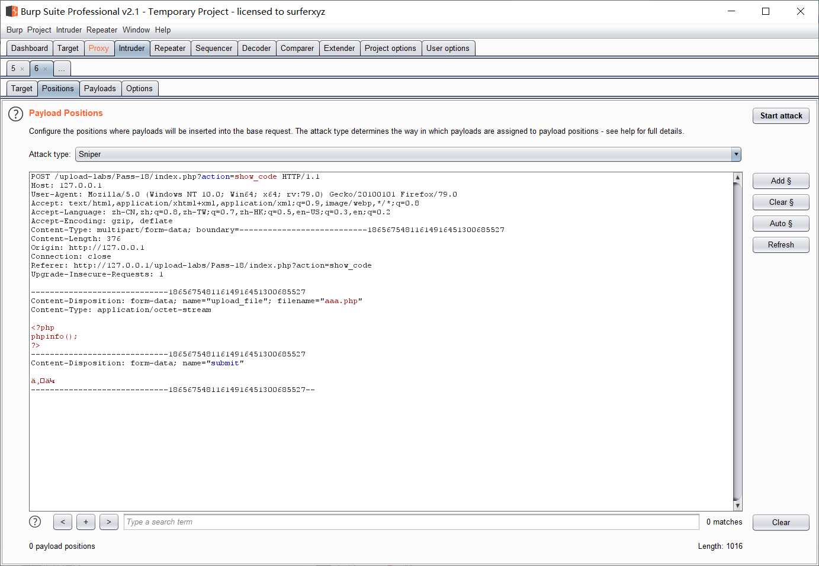Screen dimensions: 819x566
Task: Close Intruder attack tab 6
Action: tap(45, 69)
